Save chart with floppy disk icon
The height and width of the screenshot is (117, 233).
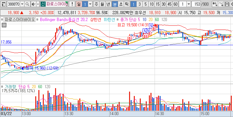coord(227,4)
